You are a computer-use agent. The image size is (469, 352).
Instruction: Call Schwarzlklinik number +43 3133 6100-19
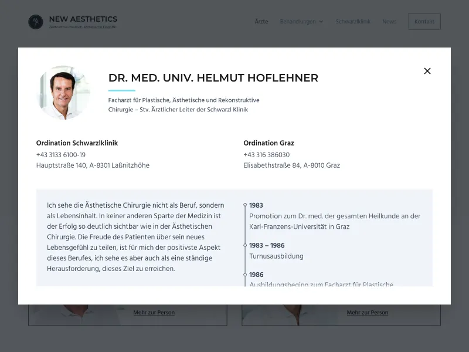pyautogui.click(x=61, y=155)
